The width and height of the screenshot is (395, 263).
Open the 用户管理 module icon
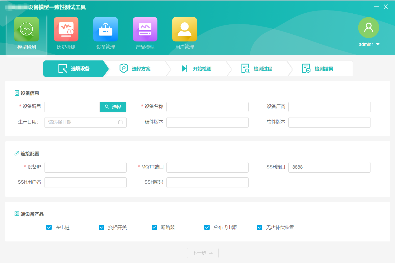coord(185,29)
